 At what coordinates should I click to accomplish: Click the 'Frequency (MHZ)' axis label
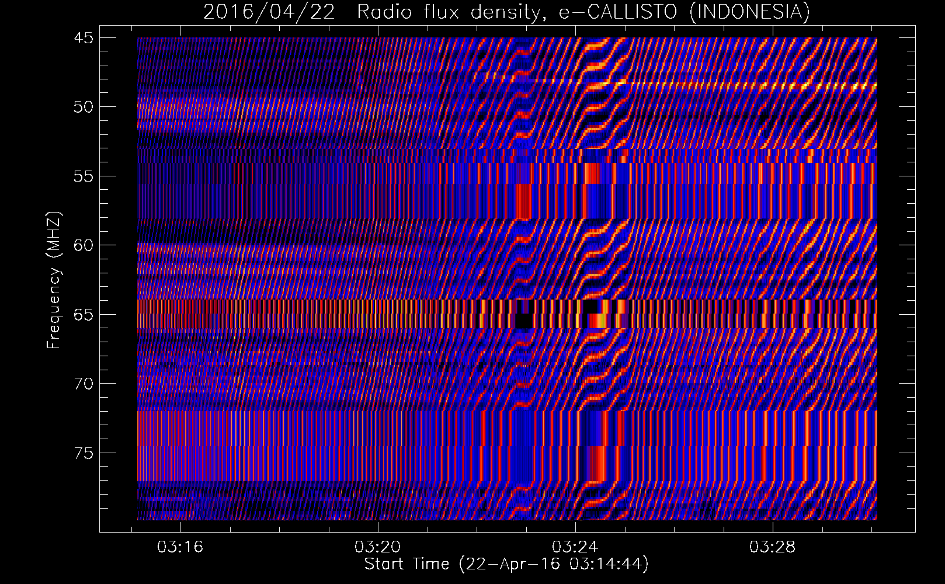click(54, 280)
